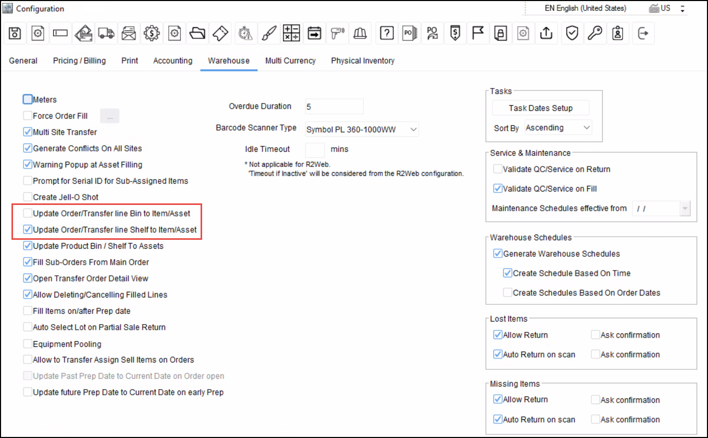The image size is (708, 438).
Task: Click the key icon in toolbar
Action: (x=595, y=33)
